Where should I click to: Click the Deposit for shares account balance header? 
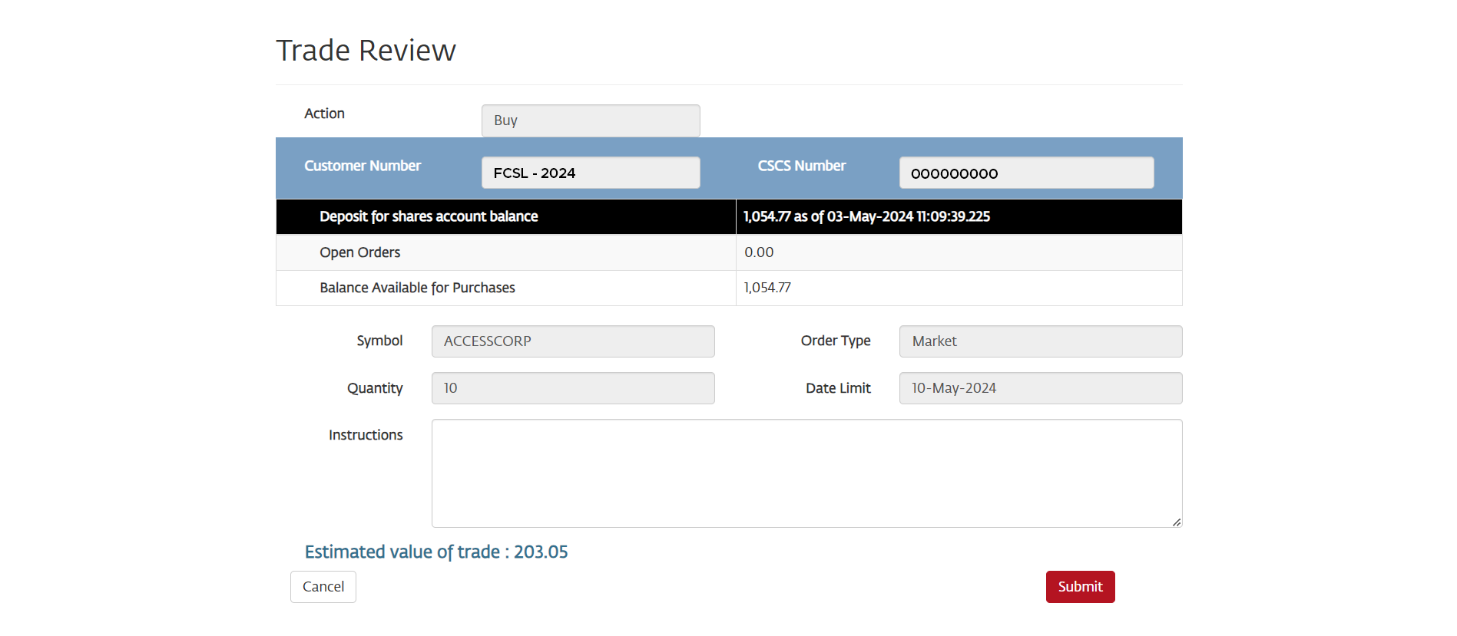pyautogui.click(x=428, y=217)
